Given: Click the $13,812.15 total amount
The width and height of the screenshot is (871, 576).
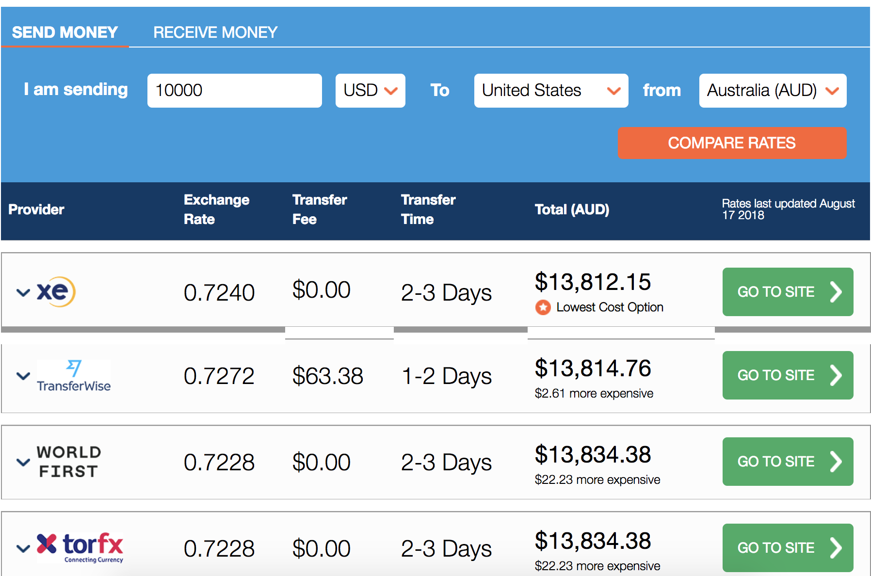Looking at the screenshot, I should [x=593, y=282].
